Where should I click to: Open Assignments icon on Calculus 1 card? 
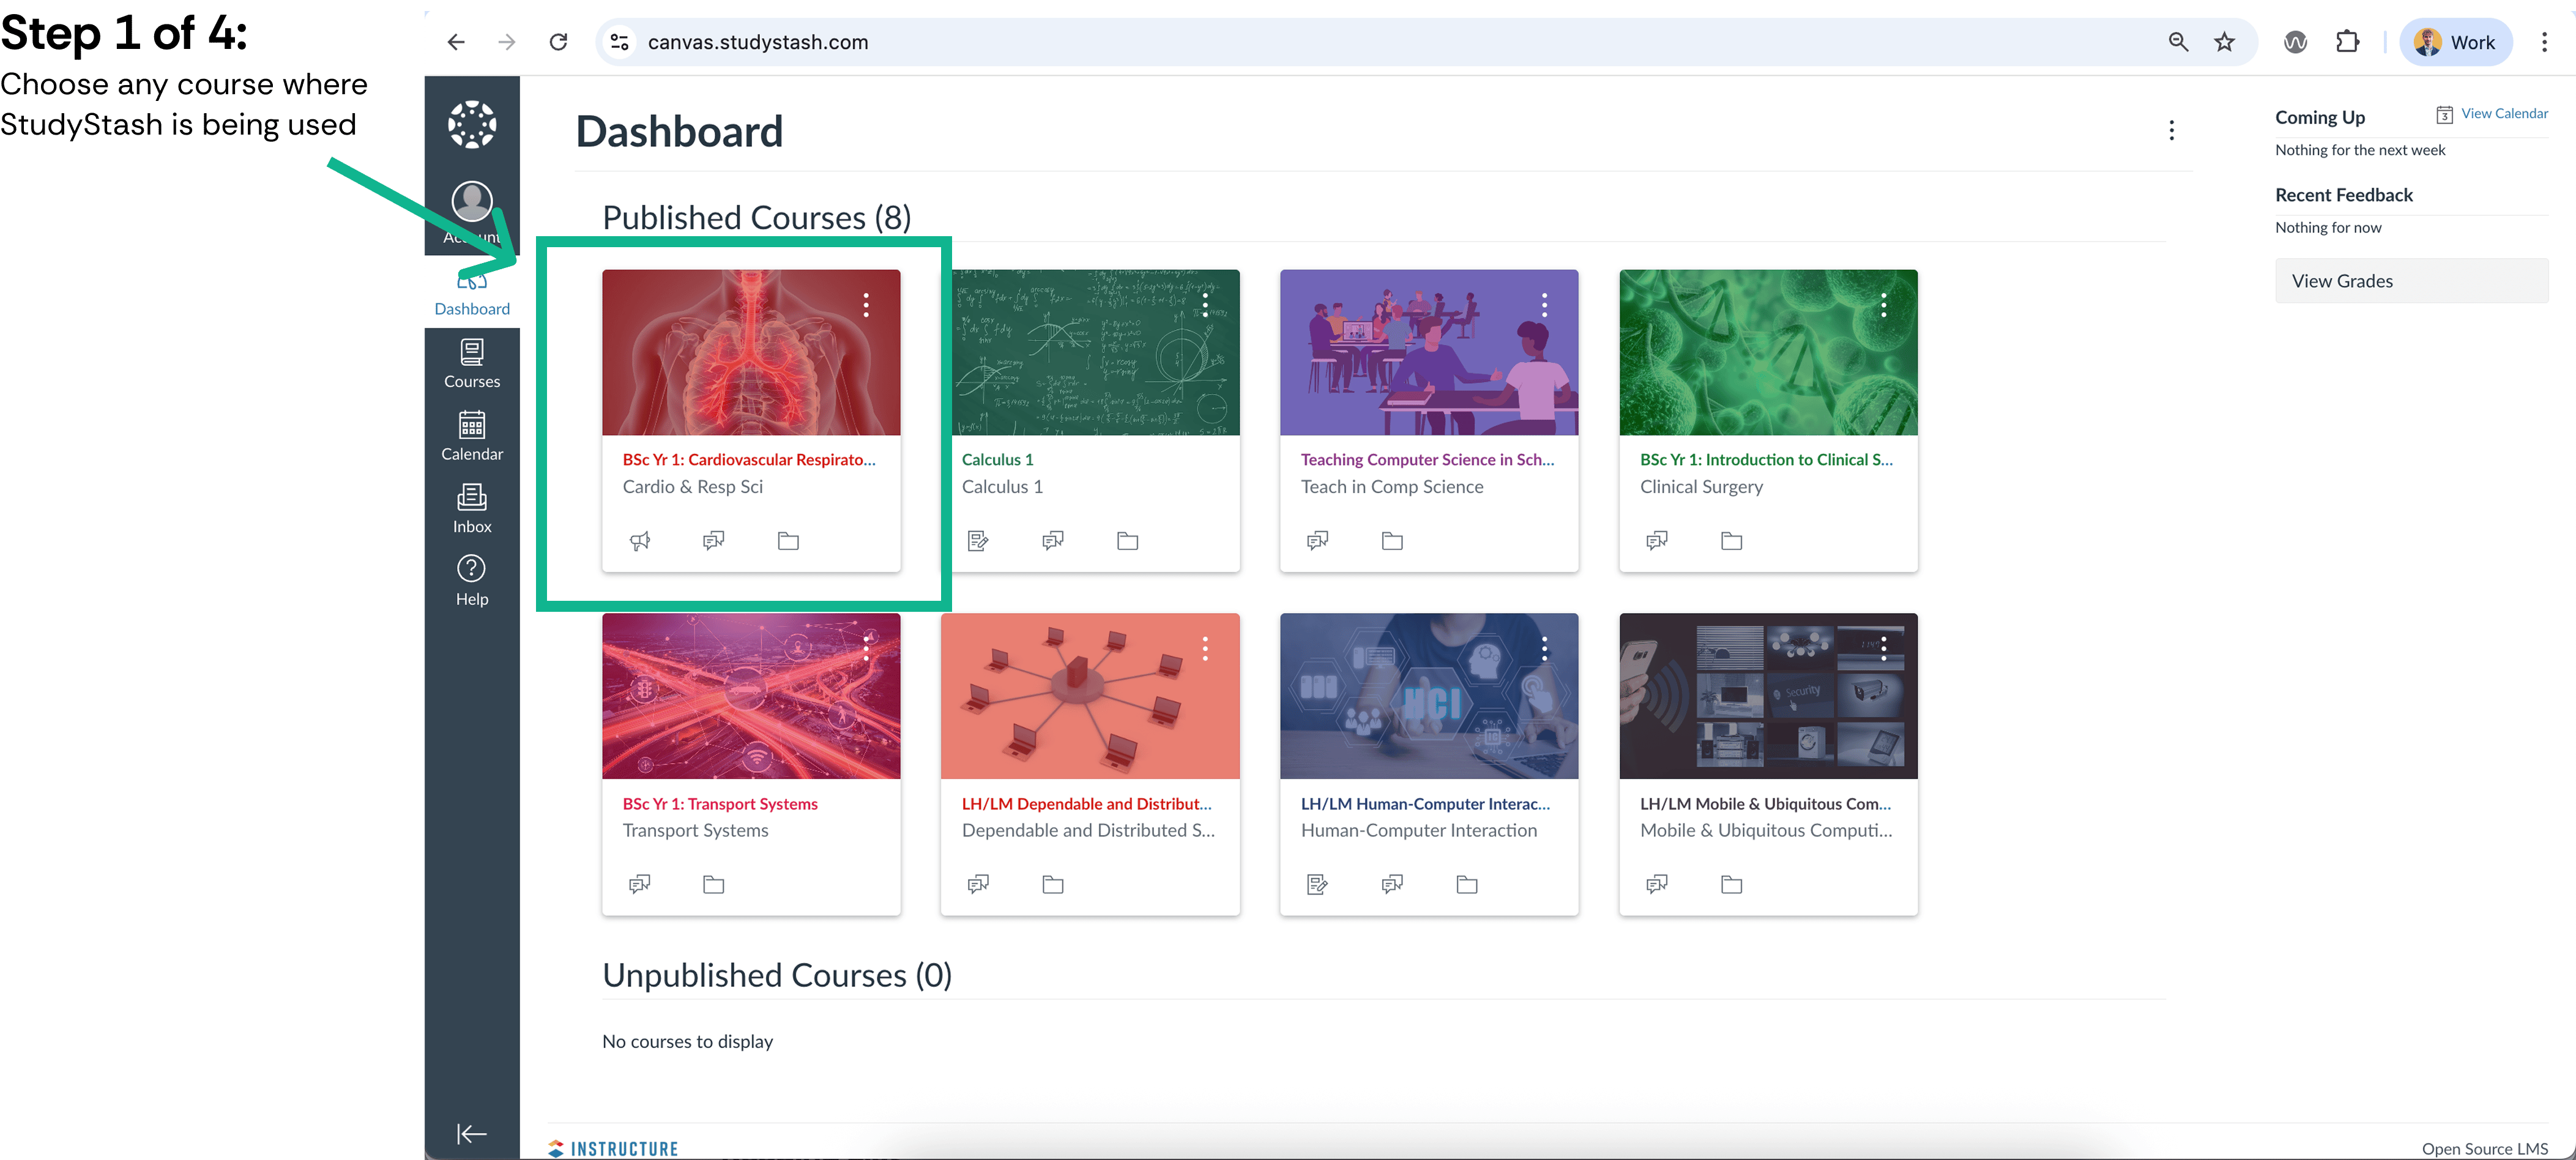coord(978,541)
